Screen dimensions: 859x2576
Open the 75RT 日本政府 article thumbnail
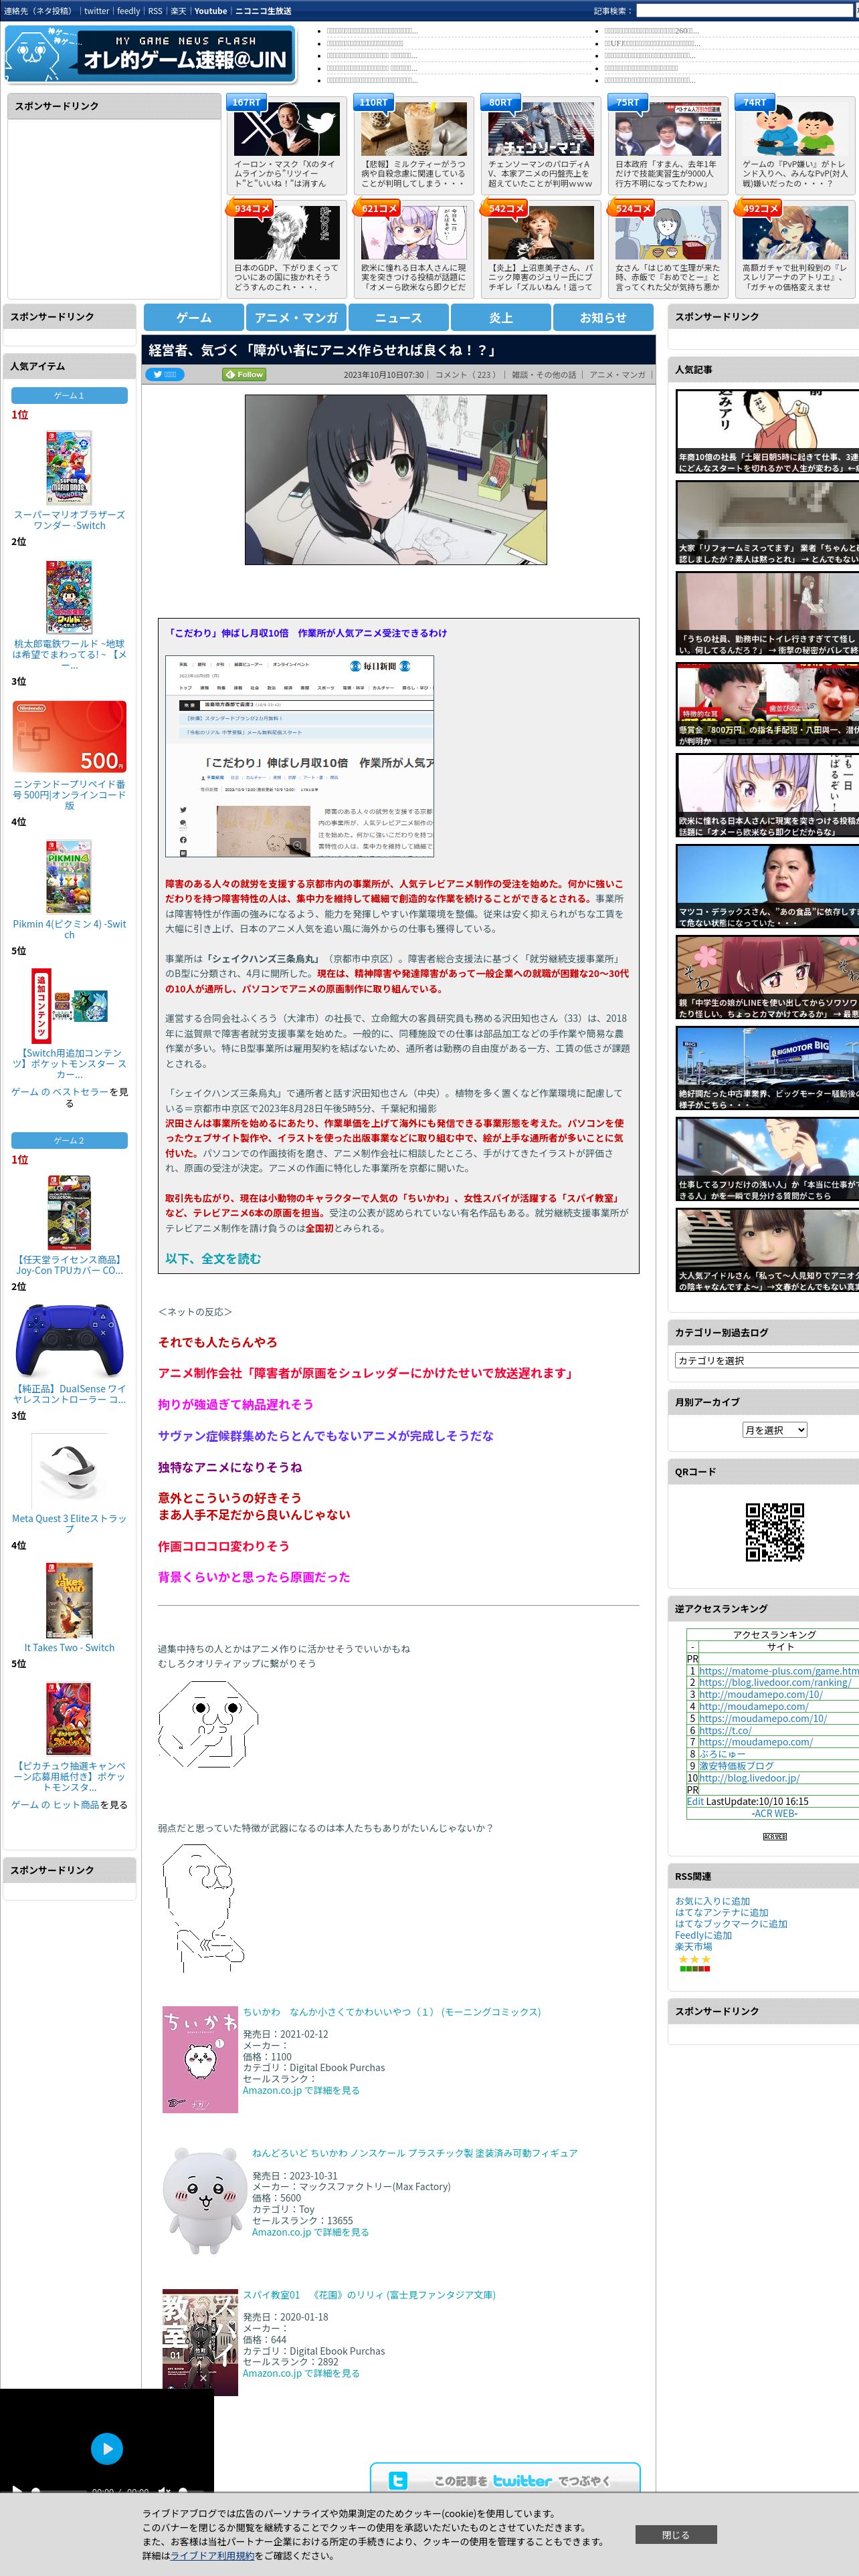(668, 130)
